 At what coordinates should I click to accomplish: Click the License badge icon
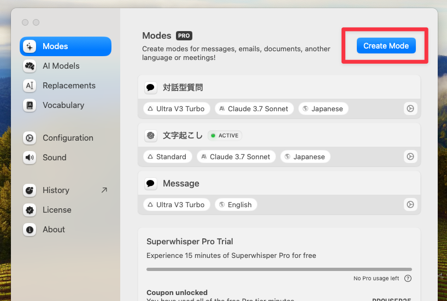(30, 210)
